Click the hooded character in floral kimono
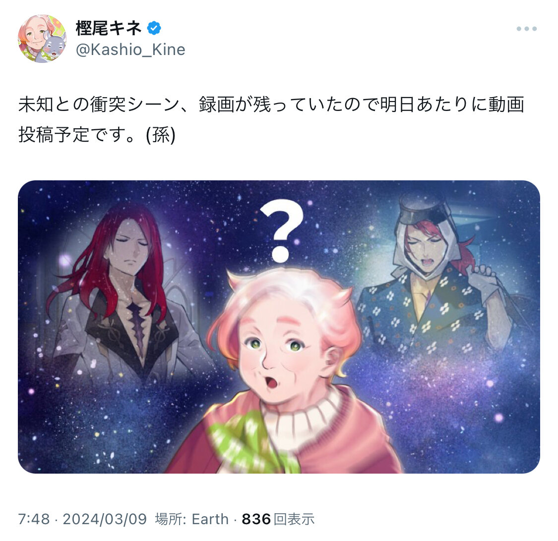This screenshot has height=541, width=558. [x=434, y=284]
